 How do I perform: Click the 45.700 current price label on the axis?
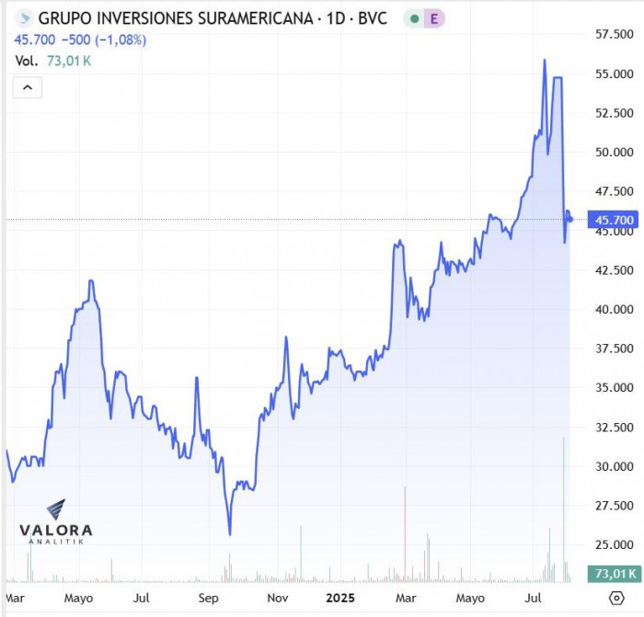(x=614, y=220)
